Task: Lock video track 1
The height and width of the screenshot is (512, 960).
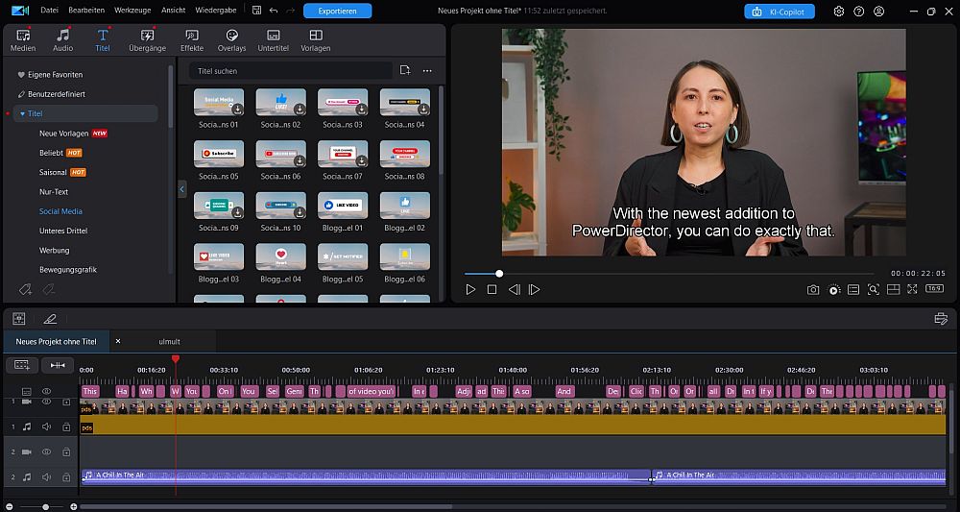Action: pyautogui.click(x=66, y=402)
